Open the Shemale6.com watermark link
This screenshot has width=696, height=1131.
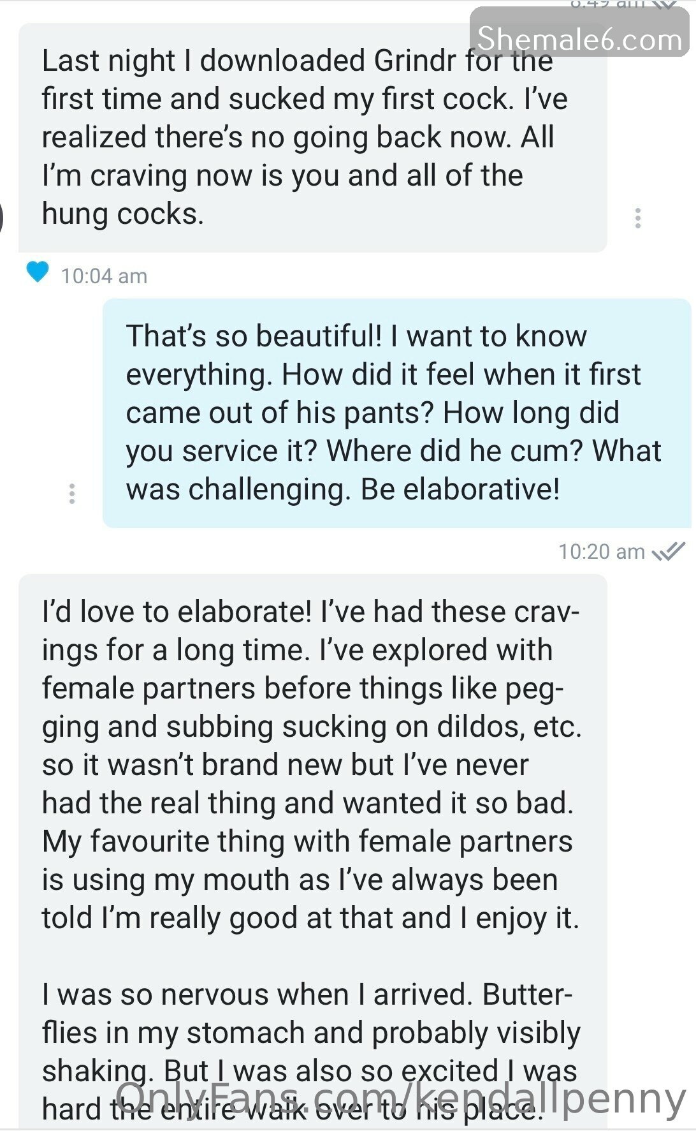579,40
